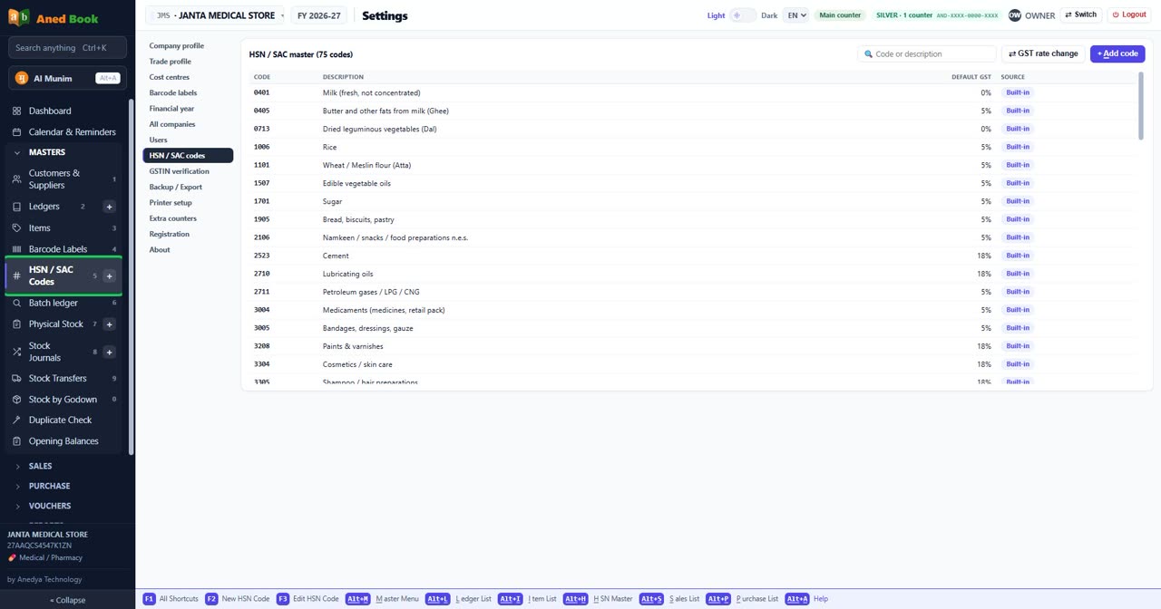Open the FY 2026-27 financial year selector
The height and width of the screenshot is (609, 1161).
point(318,15)
